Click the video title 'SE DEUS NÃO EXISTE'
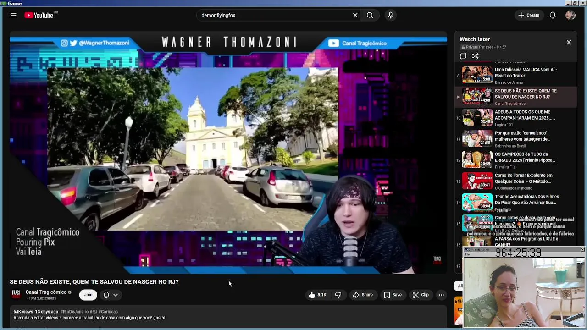This screenshot has width=587, height=330. click(94, 282)
